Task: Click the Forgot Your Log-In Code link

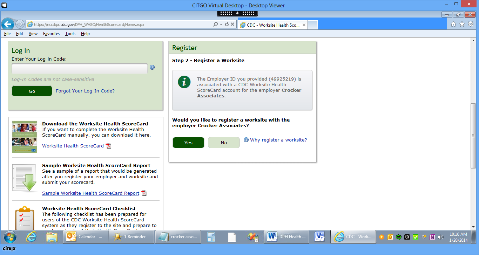Action: click(x=85, y=91)
